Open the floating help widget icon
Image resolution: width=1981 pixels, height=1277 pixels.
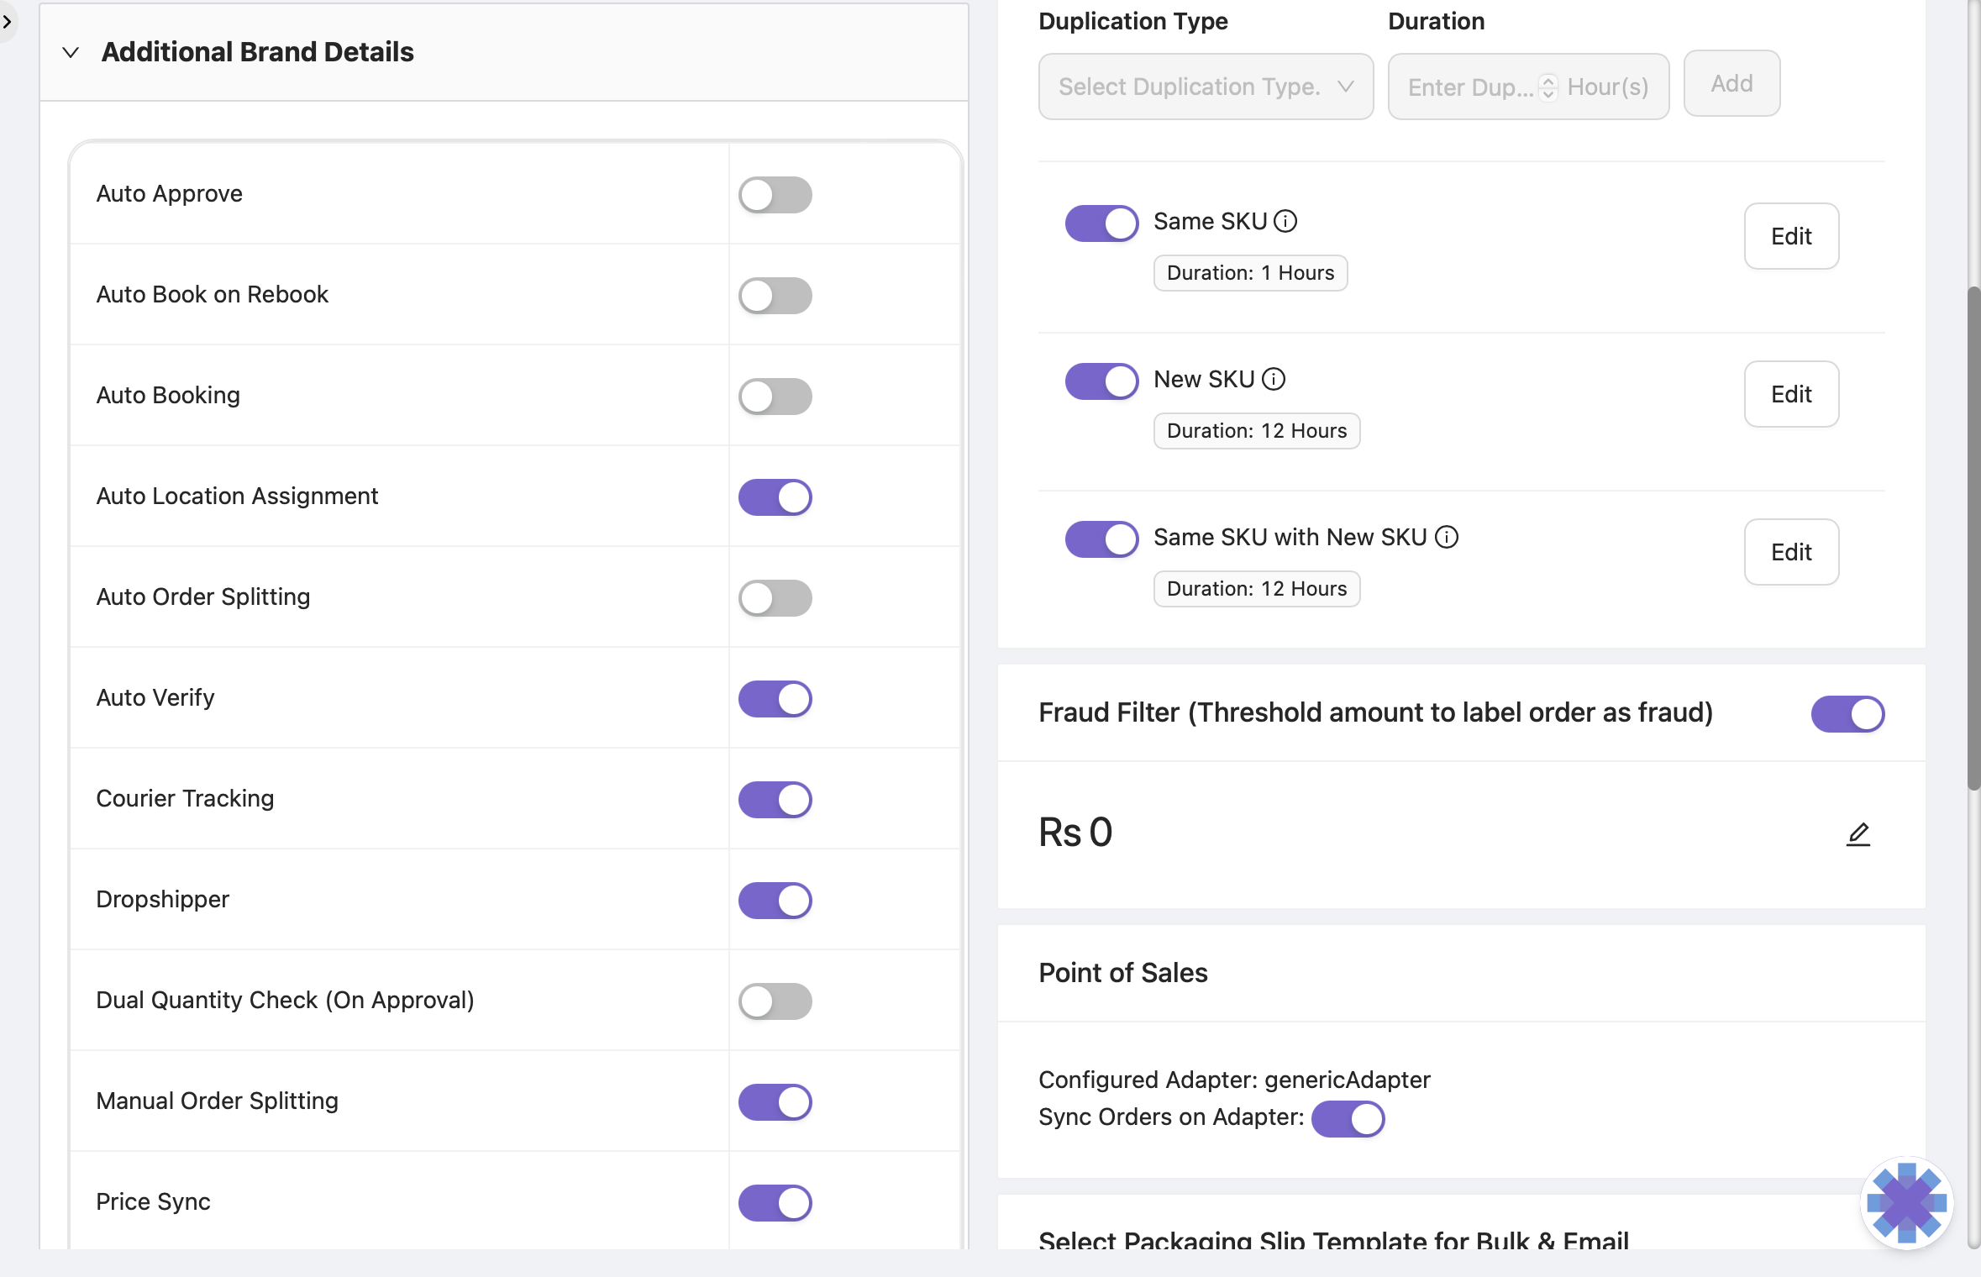(x=1906, y=1202)
